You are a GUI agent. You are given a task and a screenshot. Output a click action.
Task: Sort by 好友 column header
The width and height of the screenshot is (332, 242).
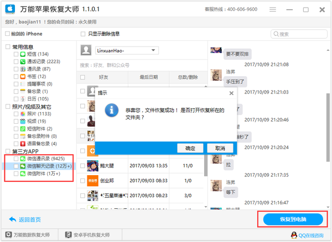pos(103,77)
